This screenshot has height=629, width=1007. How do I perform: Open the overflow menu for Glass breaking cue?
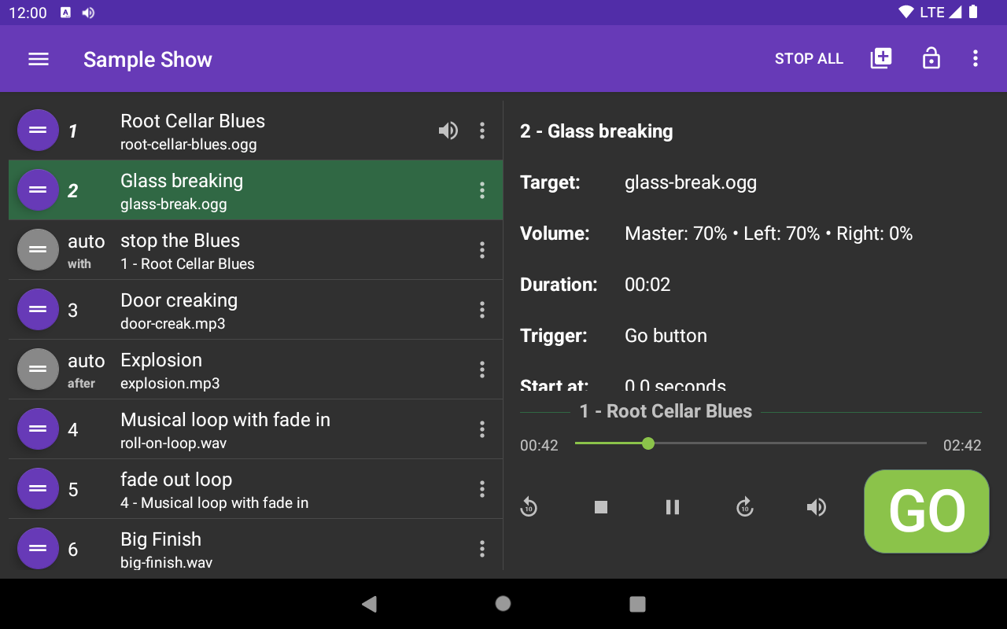pyautogui.click(x=482, y=190)
